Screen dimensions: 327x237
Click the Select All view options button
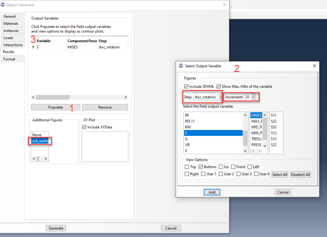280,174
